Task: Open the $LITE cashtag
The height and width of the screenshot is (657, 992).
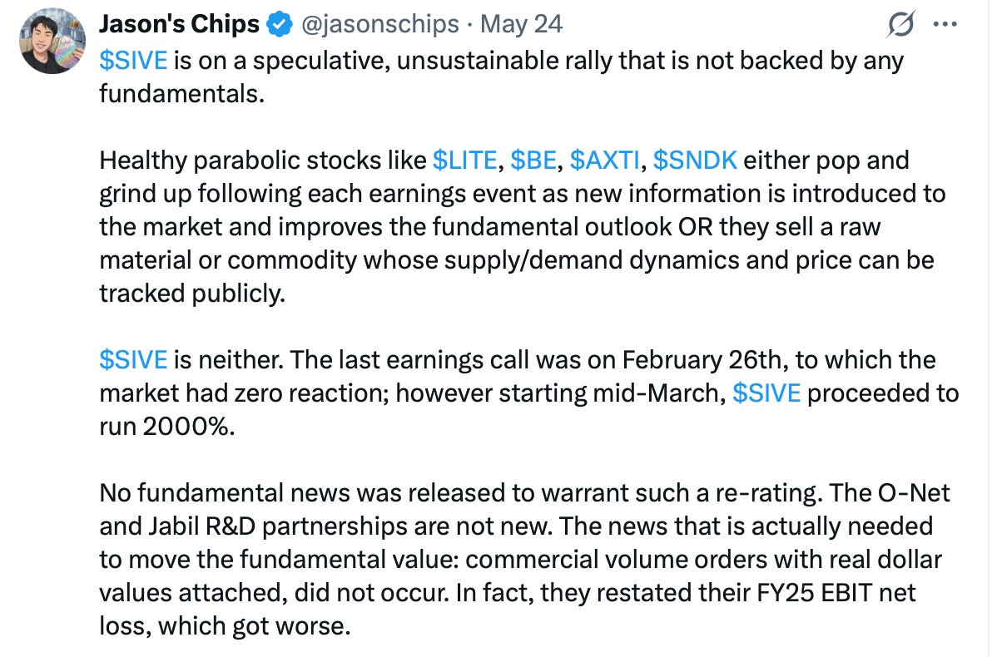Action: [465, 161]
